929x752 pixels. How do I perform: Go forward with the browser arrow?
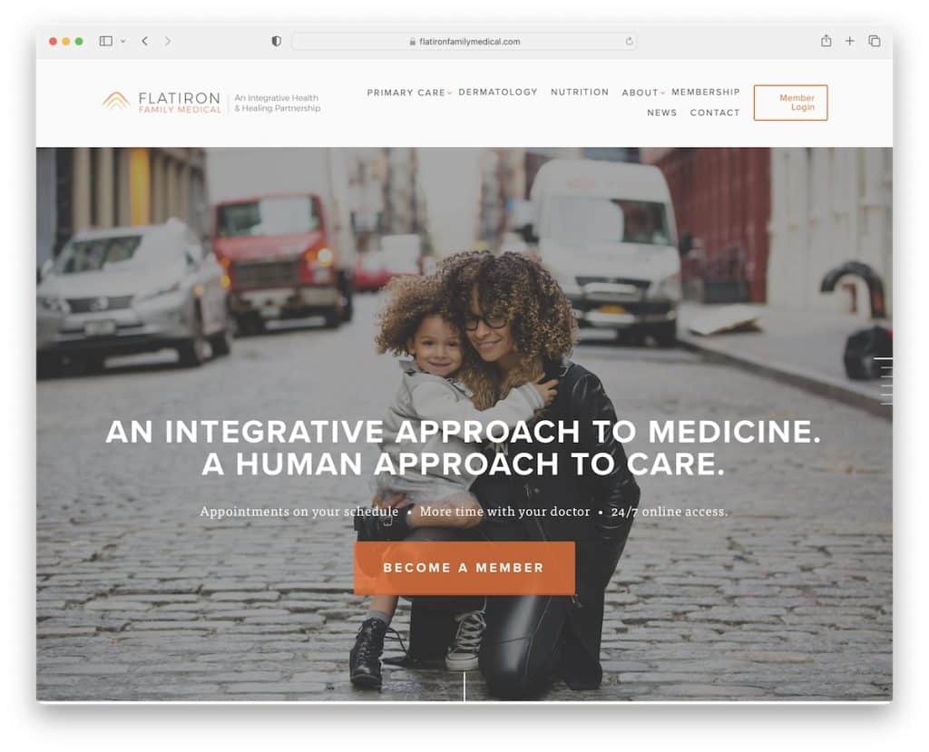(x=168, y=41)
